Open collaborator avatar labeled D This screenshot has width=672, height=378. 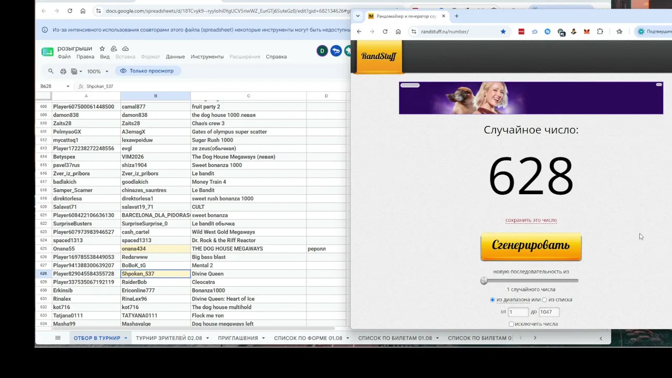tap(322, 51)
